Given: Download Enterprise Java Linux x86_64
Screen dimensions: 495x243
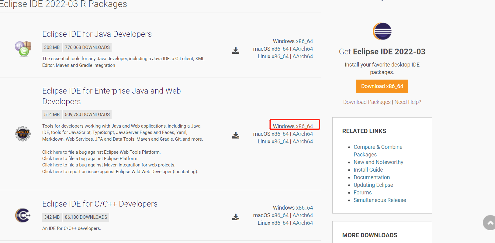Looking at the screenshot, I should (x=280, y=142).
